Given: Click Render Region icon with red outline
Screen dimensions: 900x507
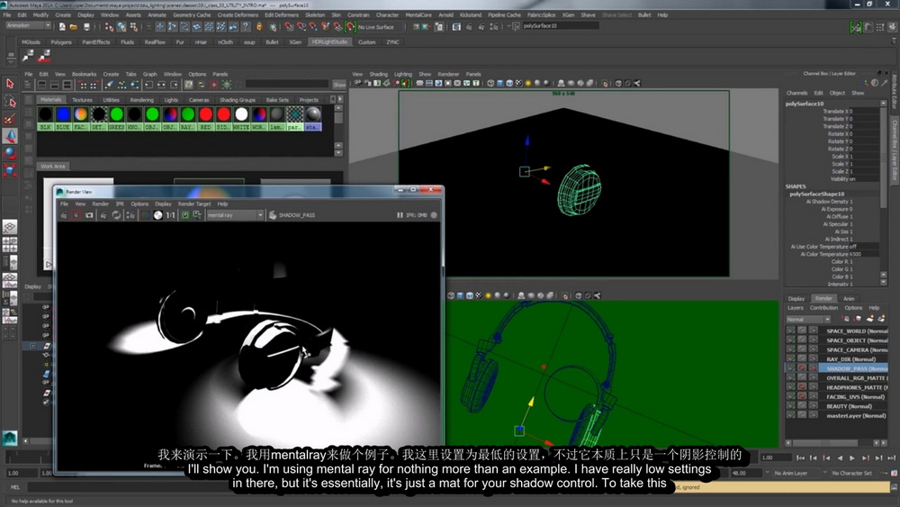Looking at the screenshot, I should tap(76, 214).
